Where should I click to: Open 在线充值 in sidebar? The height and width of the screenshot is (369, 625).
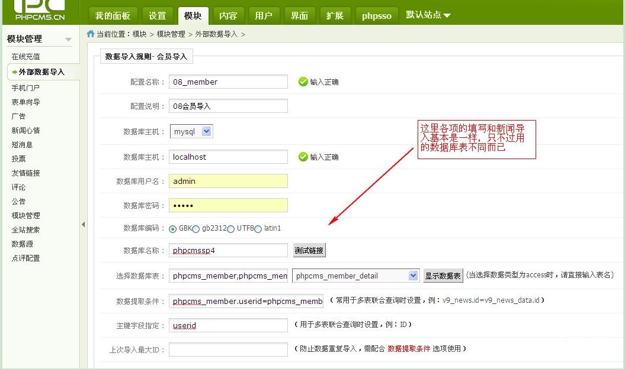click(x=26, y=57)
